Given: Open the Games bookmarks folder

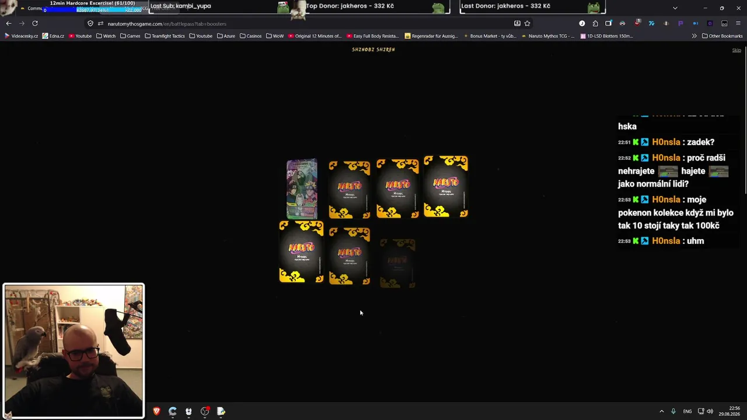Looking at the screenshot, I should pos(130,36).
